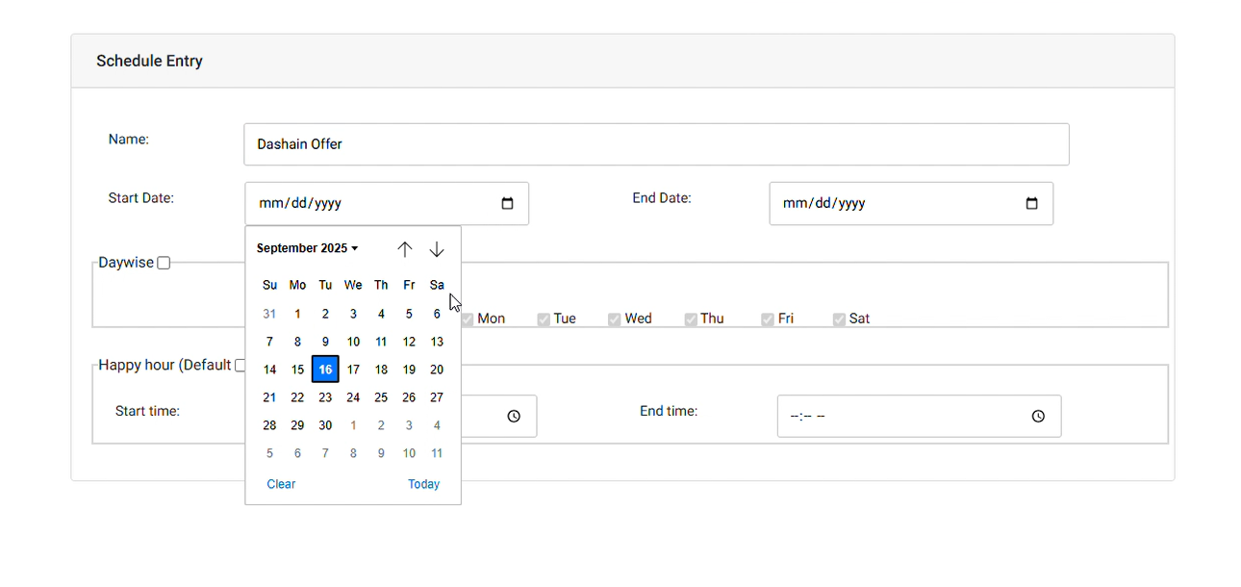Go to next month with the down arrow
Viewport: 1241px width, 587px height.
pyautogui.click(x=437, y=248)
